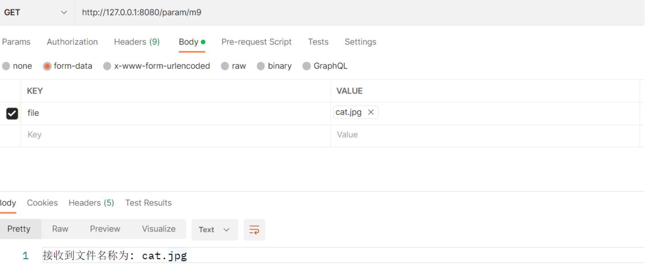Viewport: 645px width, 265px height.
Task: Open the Test Results tab
Action: coord(148,203)
